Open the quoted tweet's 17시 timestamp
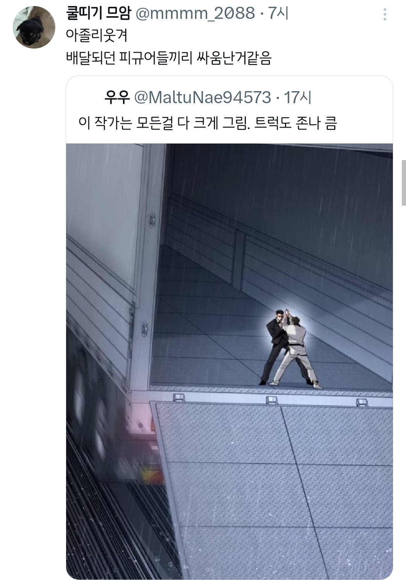406x580 pixels. point(297,98)
